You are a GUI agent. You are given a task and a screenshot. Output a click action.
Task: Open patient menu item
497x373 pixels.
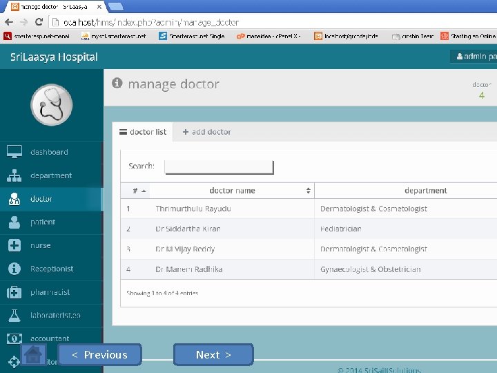pos(51,222)
